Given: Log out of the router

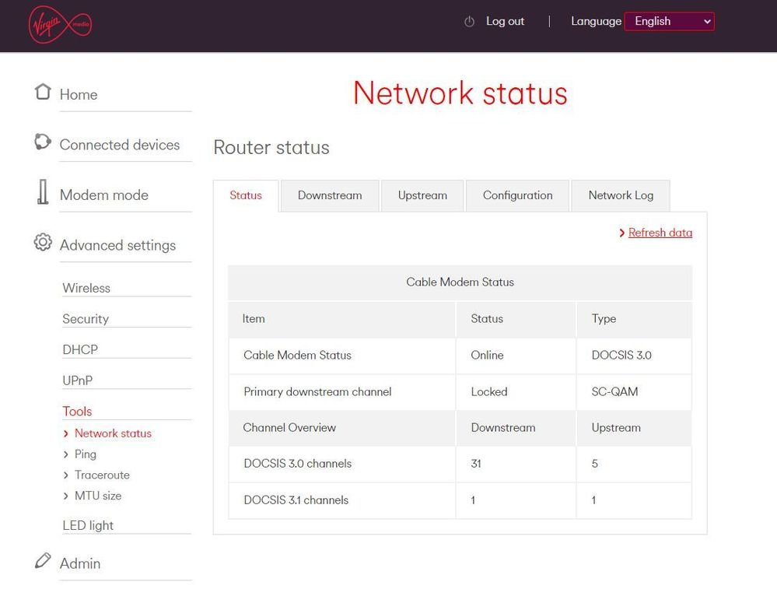Looking at the screenshot, I should tap(505, 21).
